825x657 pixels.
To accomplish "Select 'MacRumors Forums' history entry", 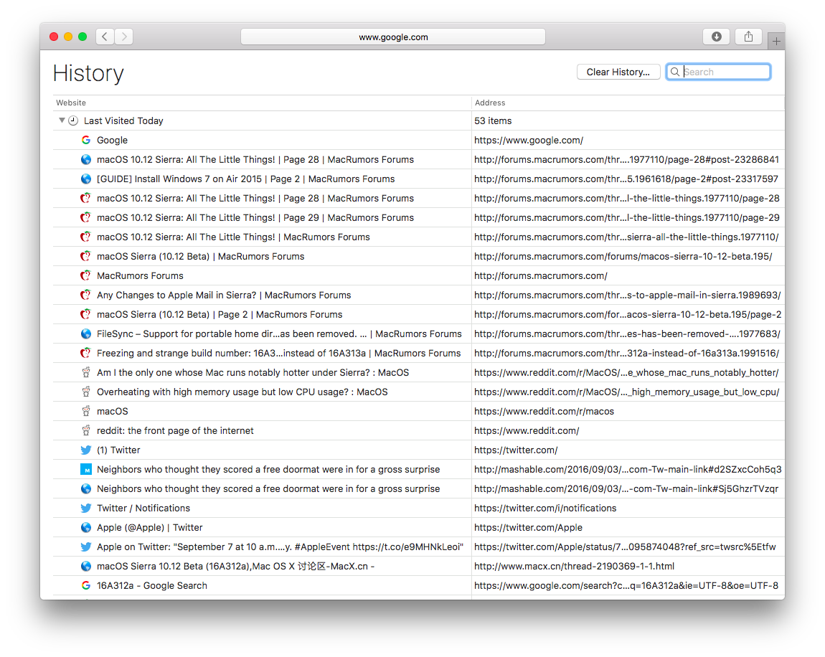I will coord(418,275).
